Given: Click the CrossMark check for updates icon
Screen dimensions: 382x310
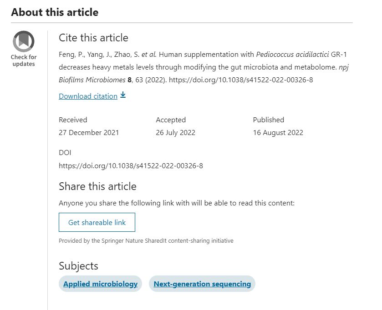Looking at the screenshot, I should point(24,41).
